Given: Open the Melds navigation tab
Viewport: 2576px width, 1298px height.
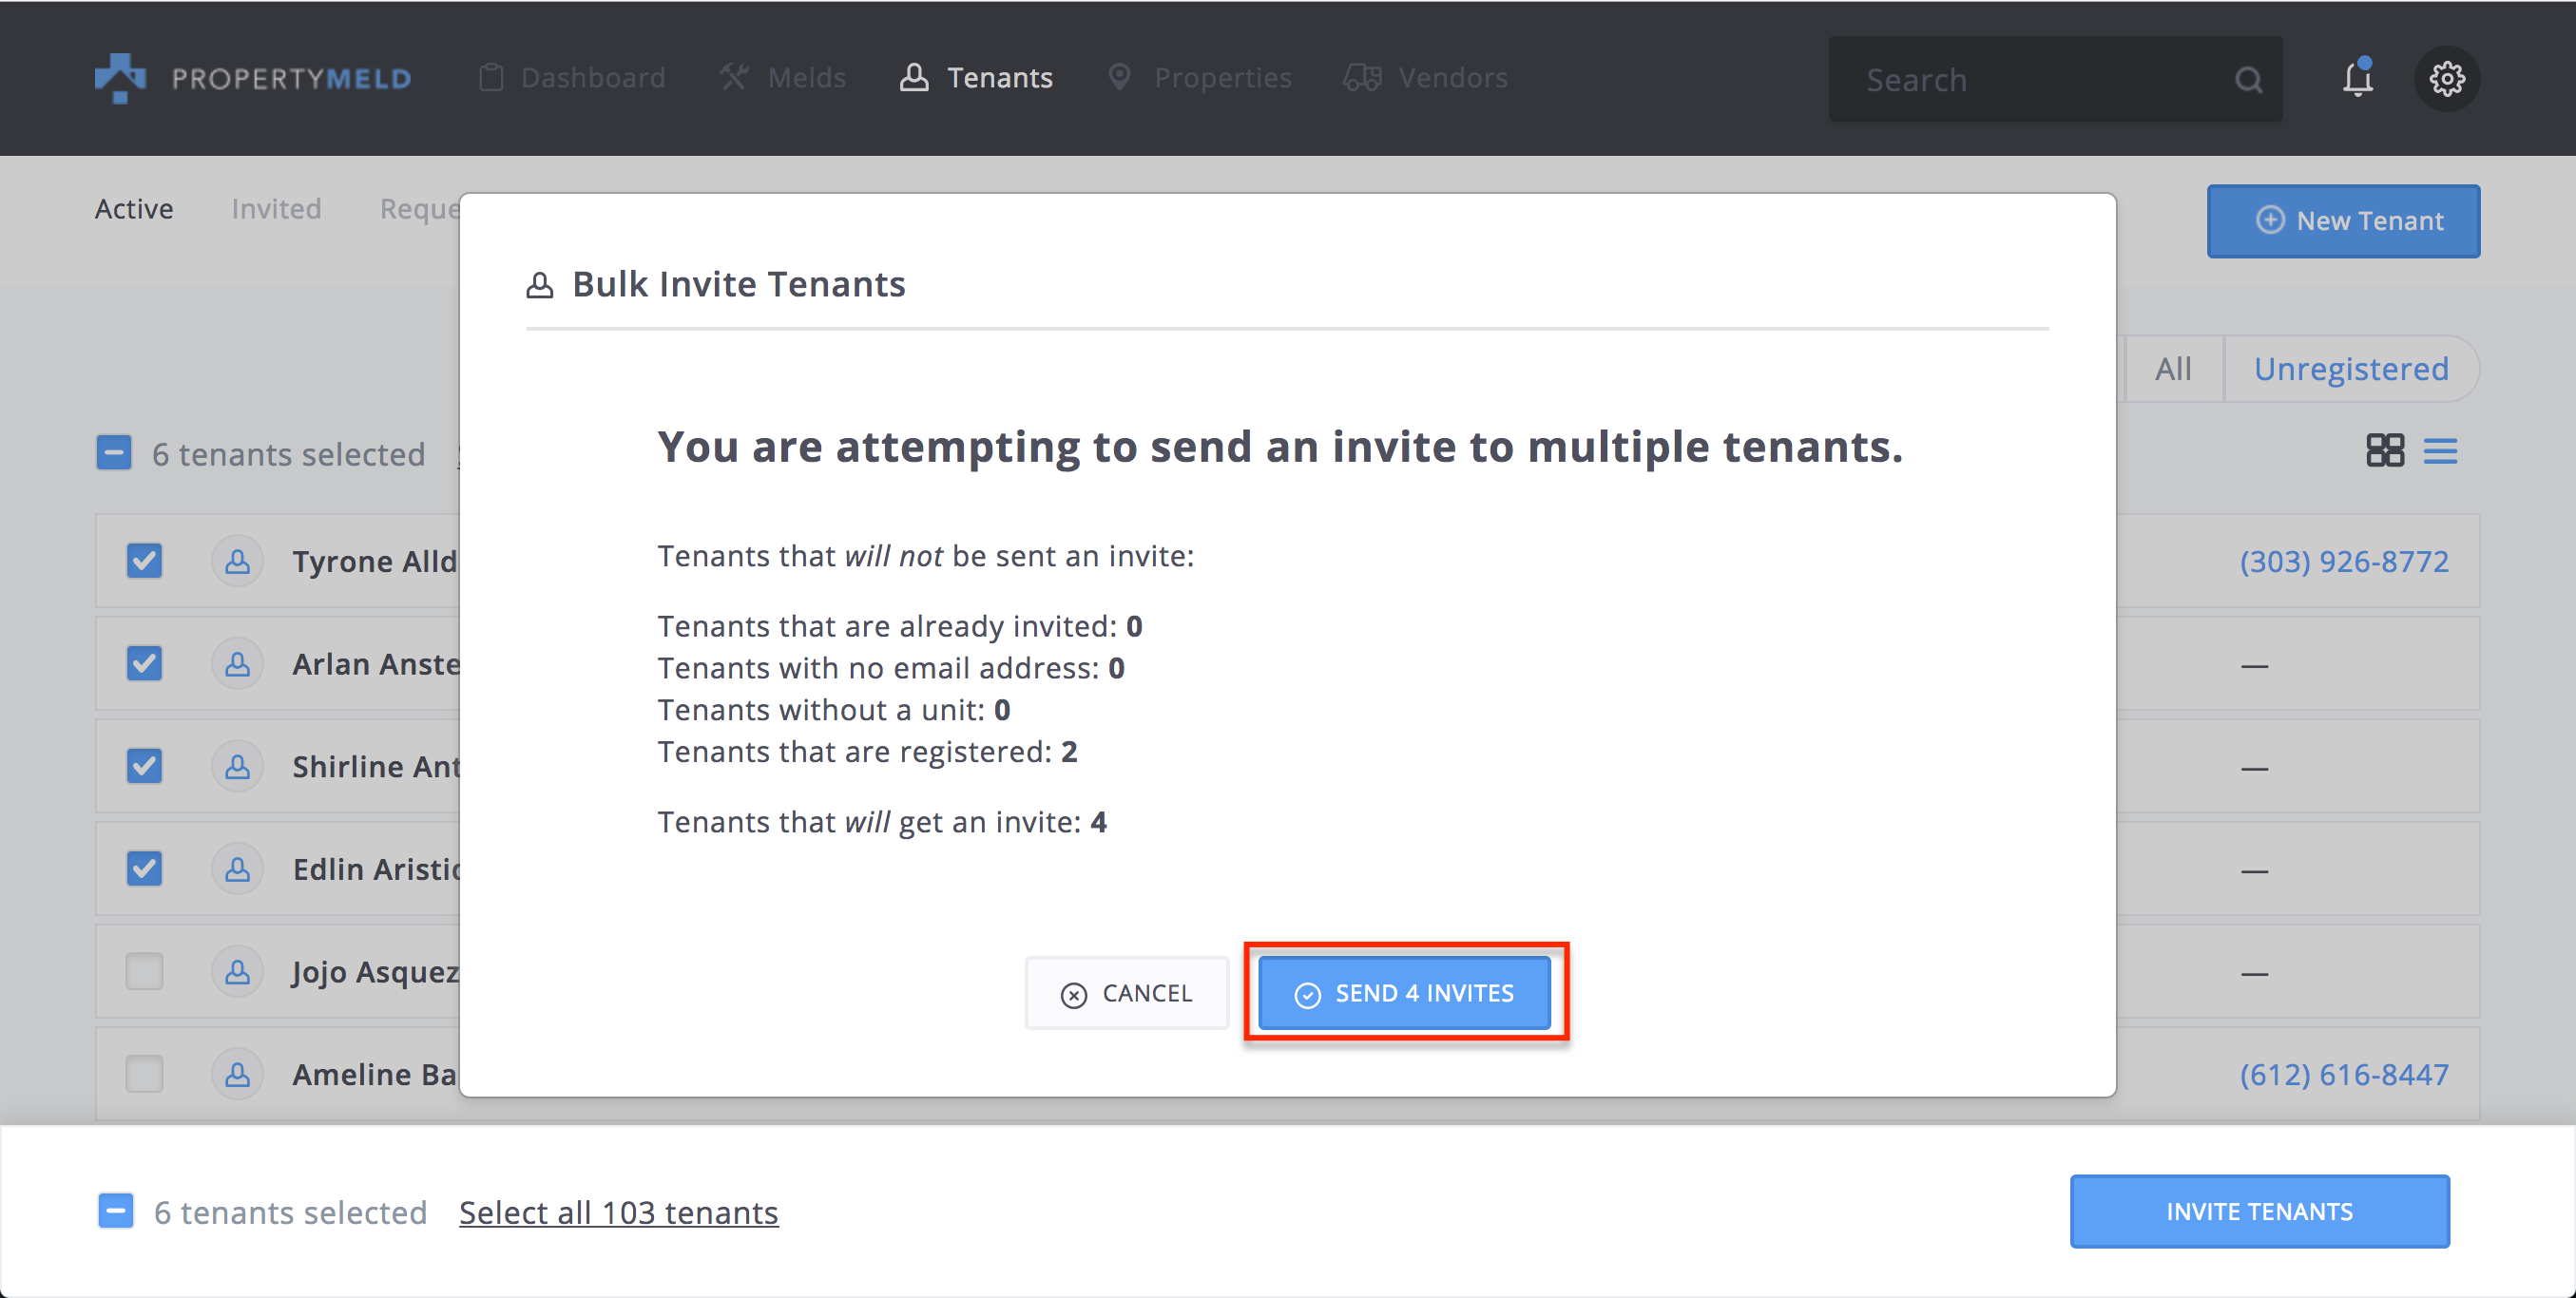Looking at the screenshot, I should click(783, 78).
